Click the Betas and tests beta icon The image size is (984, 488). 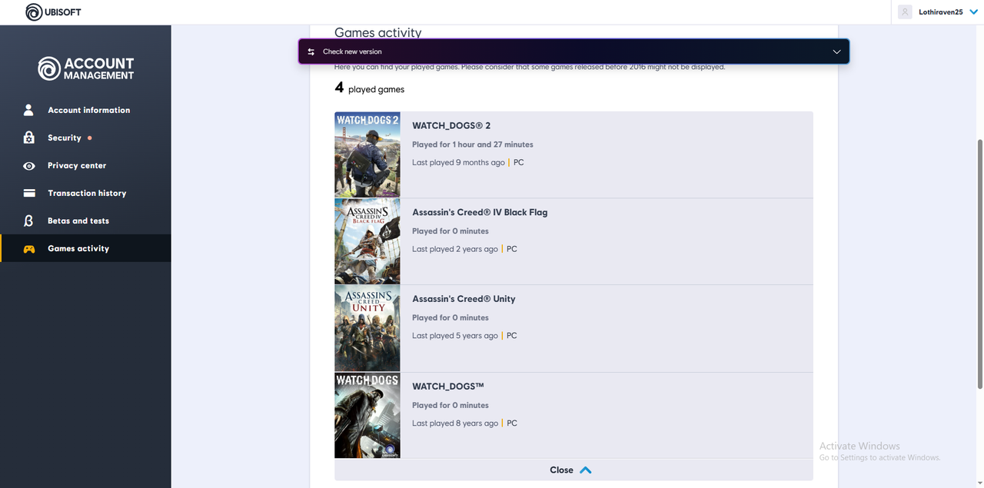tap(29, 221)
